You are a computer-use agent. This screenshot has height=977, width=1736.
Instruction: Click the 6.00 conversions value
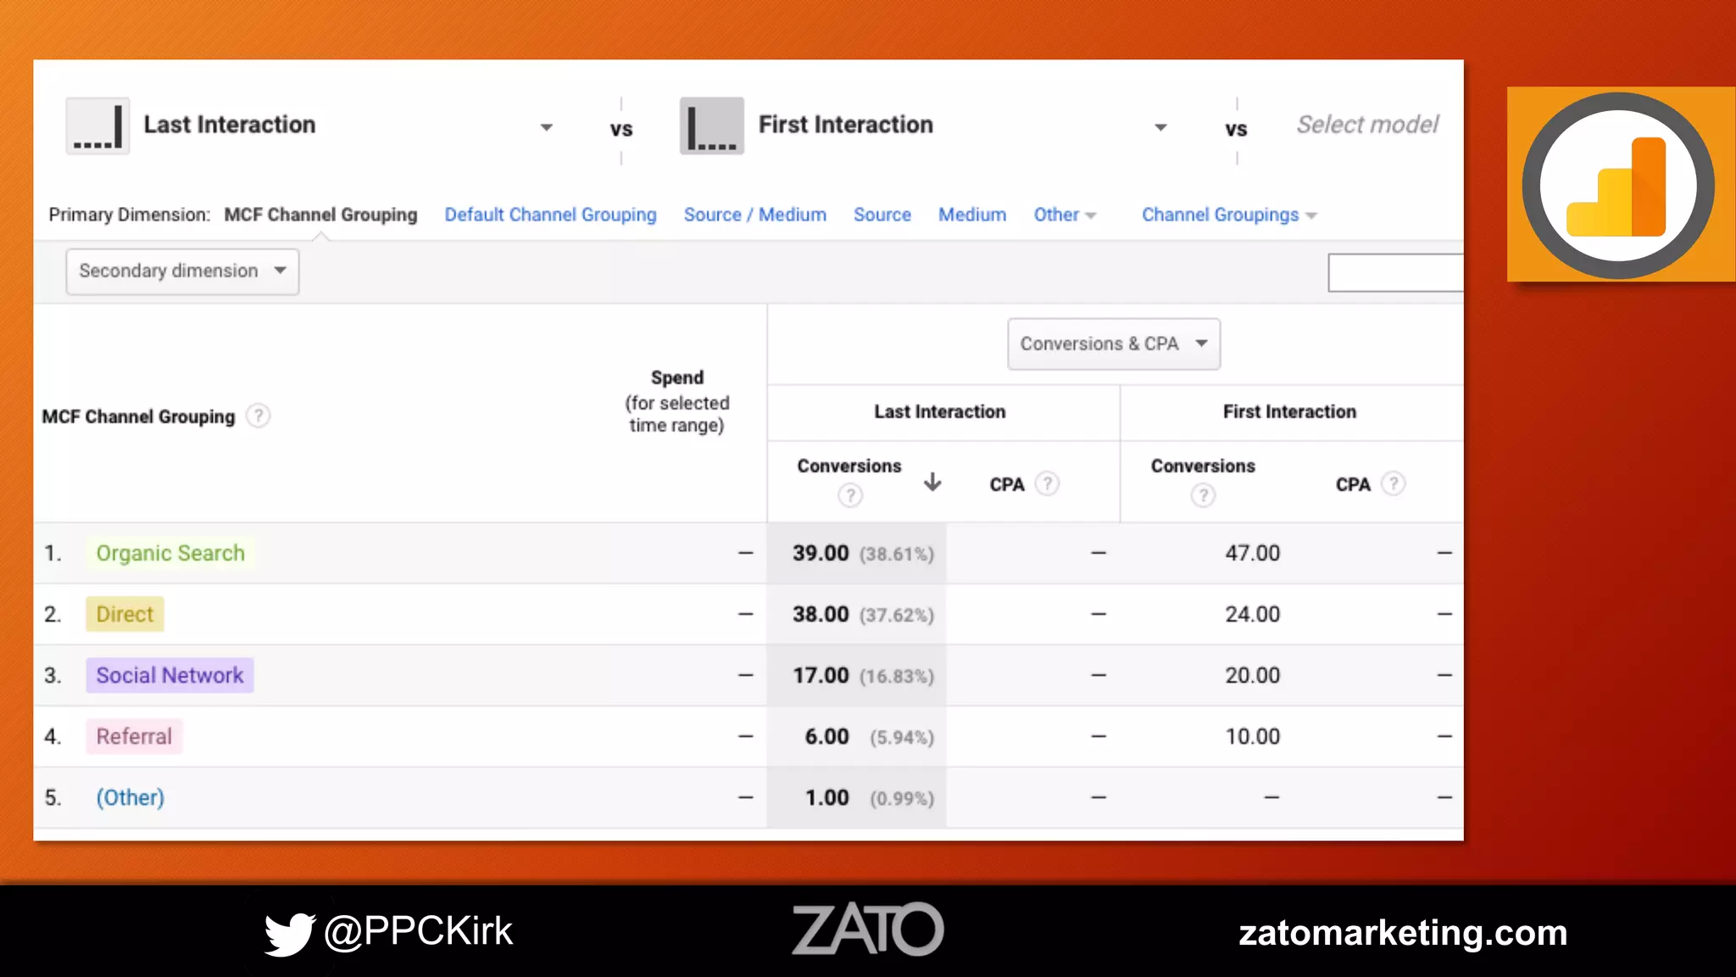tap(826, 736)
